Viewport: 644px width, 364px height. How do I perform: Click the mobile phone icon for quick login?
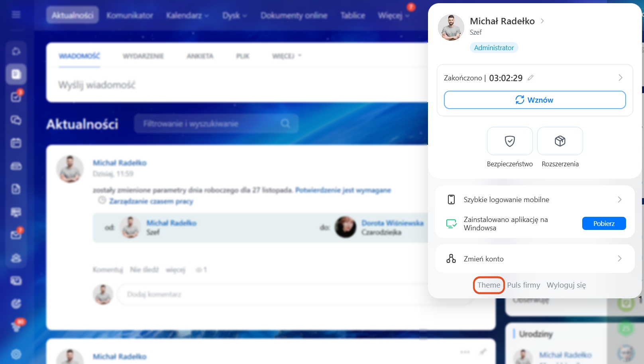451,200
